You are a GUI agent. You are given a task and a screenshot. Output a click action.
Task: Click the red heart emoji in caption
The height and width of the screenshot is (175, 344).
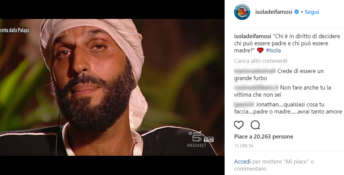click(260, 50)
